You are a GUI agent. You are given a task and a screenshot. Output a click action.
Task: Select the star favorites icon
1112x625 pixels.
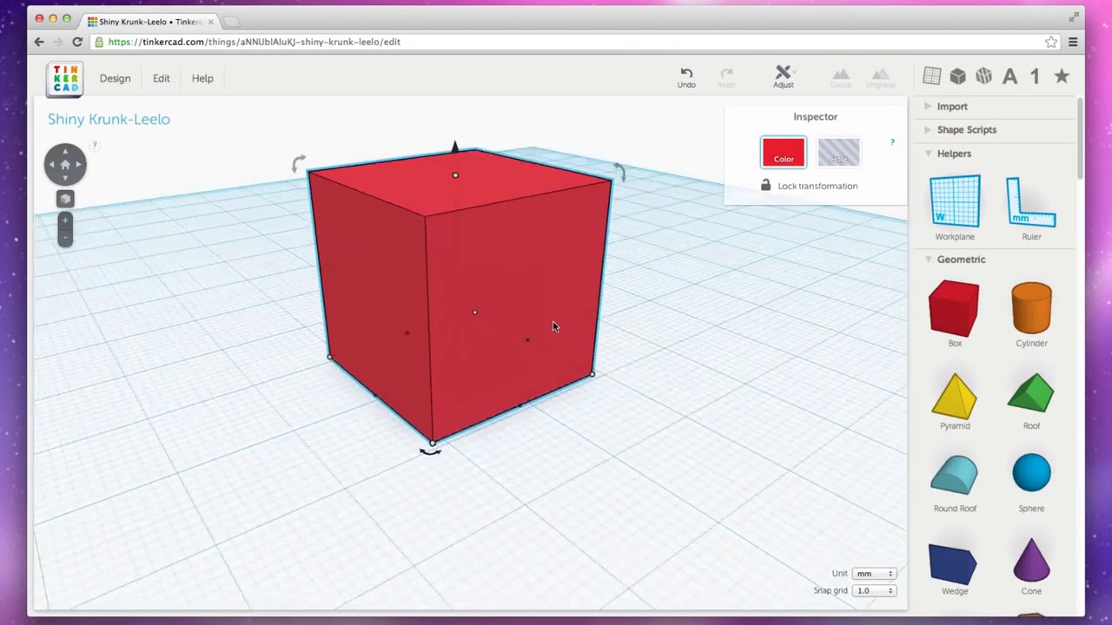click(1062, 76)
